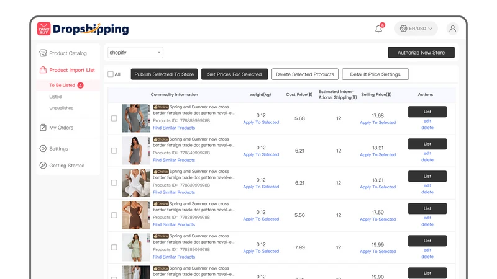Click the Selling Price($) column header
Screen dimensions: 497x279
(376, 95)
